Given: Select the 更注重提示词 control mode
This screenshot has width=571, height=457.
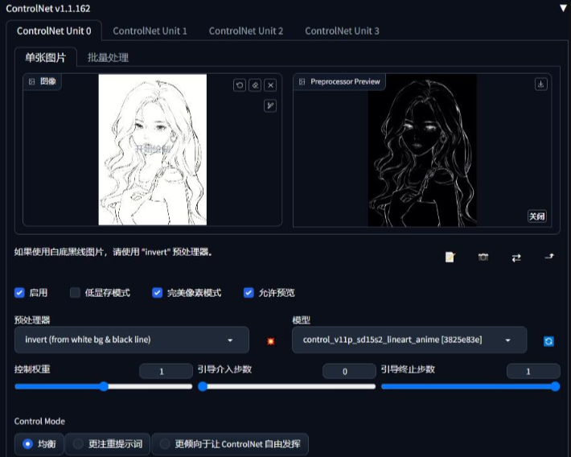Looking at the screenshot, I should coord(108,444).
